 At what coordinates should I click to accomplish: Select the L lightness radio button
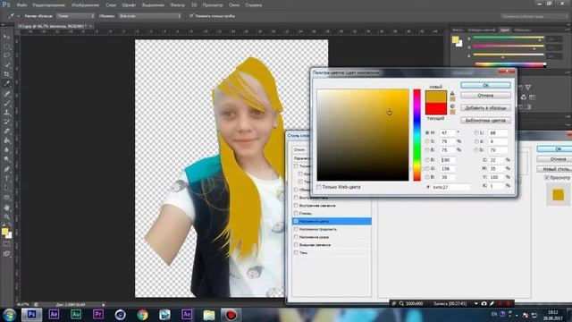(x=476, y=133)
